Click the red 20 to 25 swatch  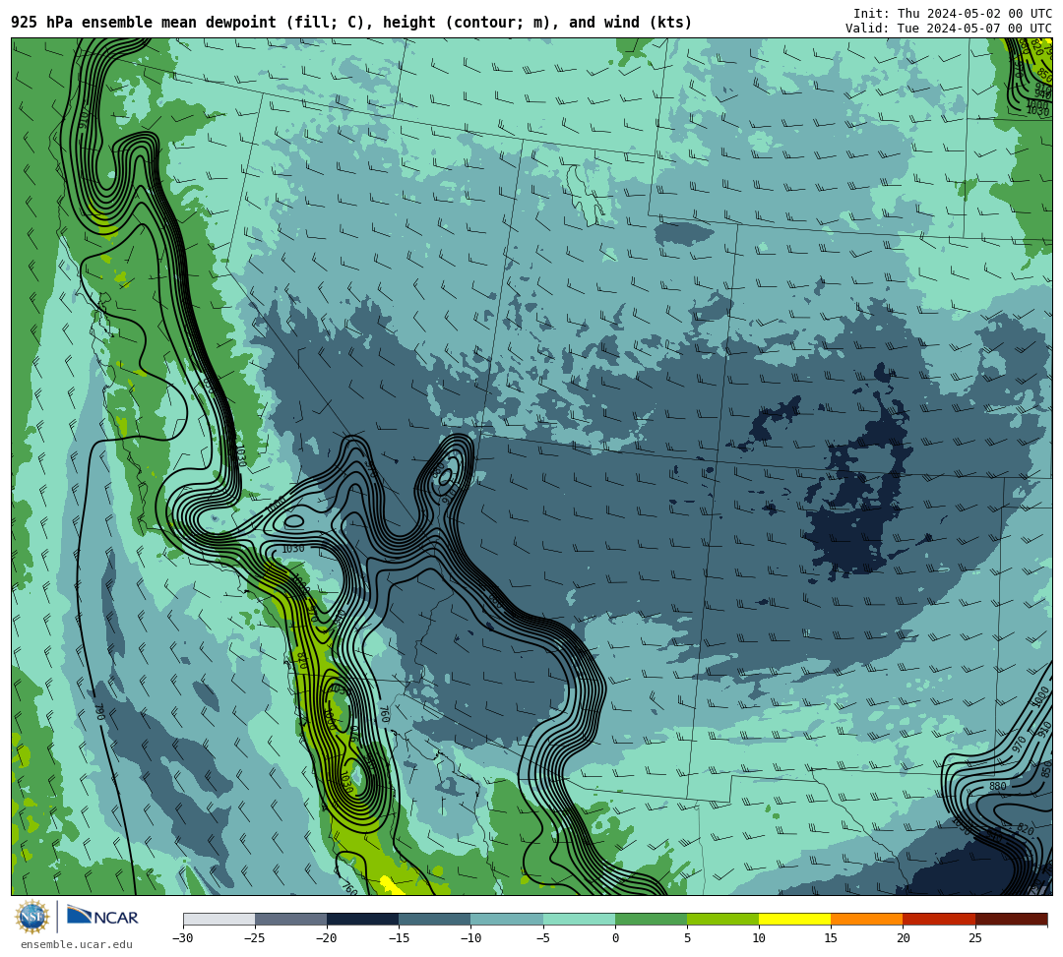click(x=939, y=919)
